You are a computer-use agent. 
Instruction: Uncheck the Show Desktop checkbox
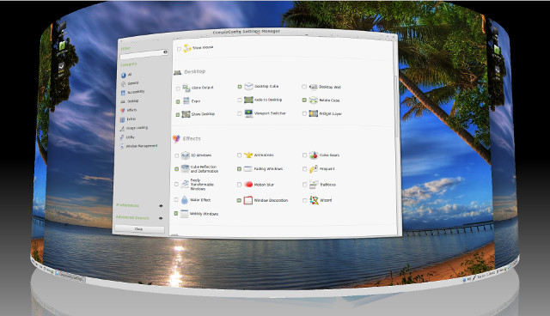178,114
